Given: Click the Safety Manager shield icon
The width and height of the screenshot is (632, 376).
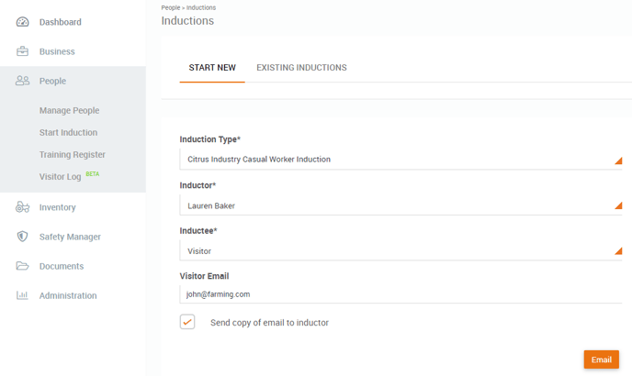Looking at the screenshot, I should click(x=22, y=237).
